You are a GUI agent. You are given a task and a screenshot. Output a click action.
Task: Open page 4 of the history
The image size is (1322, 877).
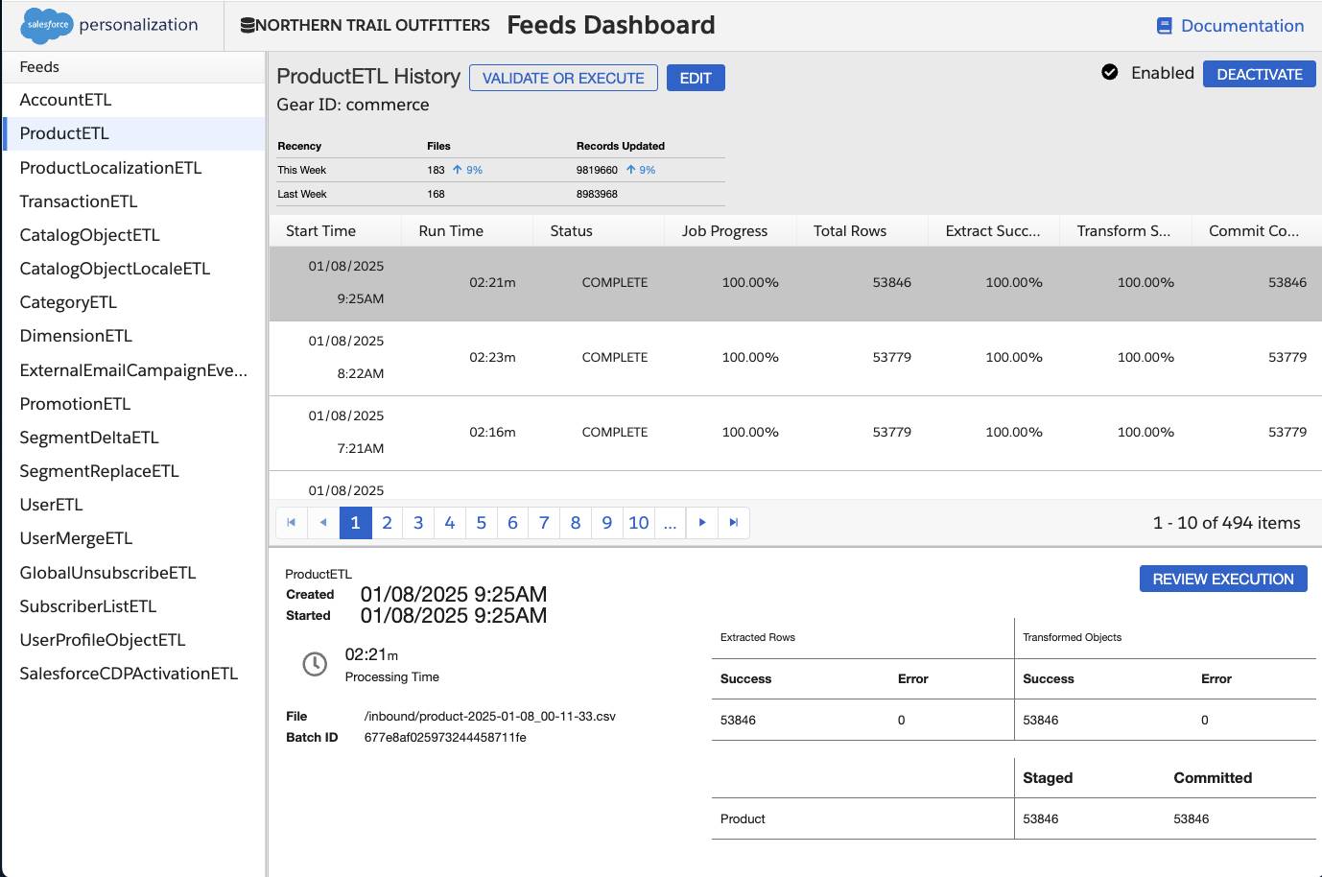[x=450, y=522]
